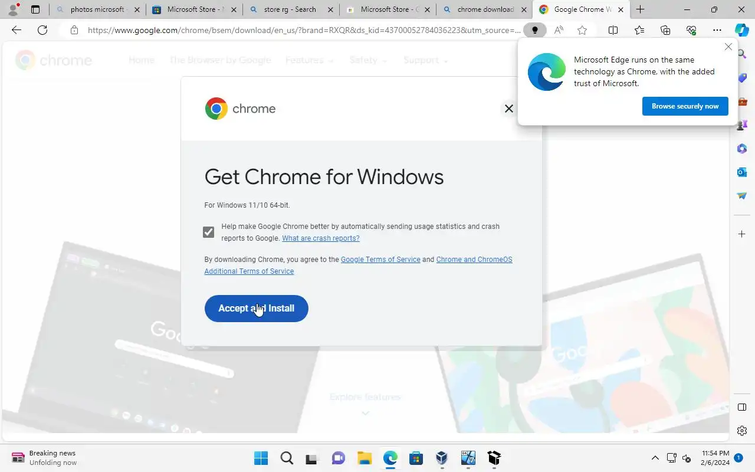The image size is (755, 472).
Task: Open the What are crash reports? link
Action: coord(321,238)
